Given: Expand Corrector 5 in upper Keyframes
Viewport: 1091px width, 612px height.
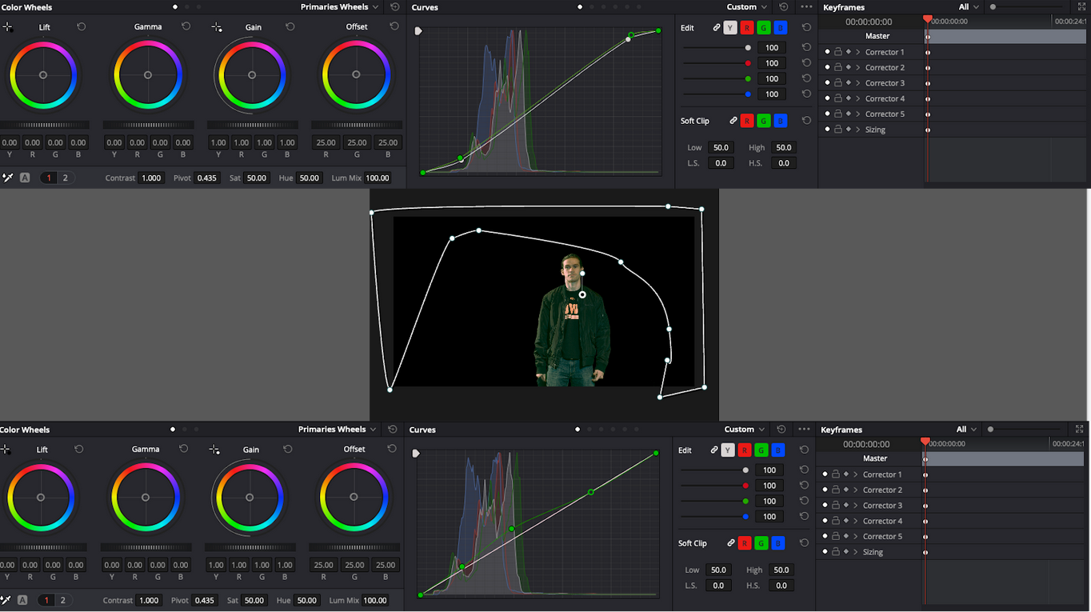Looking at the screenshot, I should pos(858,114).
